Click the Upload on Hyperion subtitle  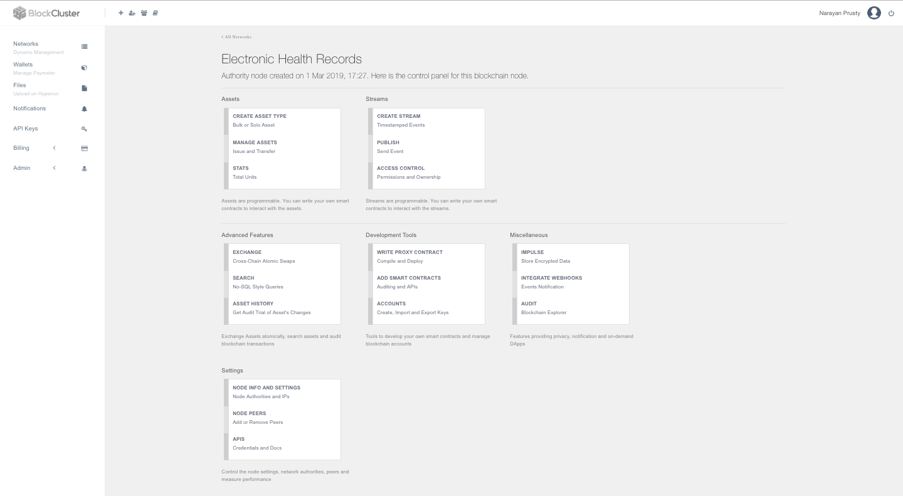point(36,94)
